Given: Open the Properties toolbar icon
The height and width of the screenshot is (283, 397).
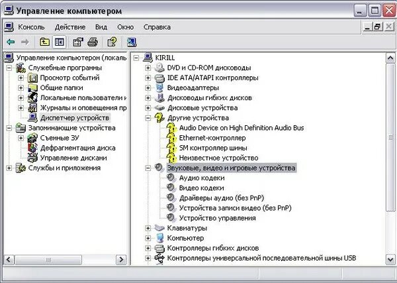Looking at the screenshot, I should pyautogui.click(x=78, y=42).
